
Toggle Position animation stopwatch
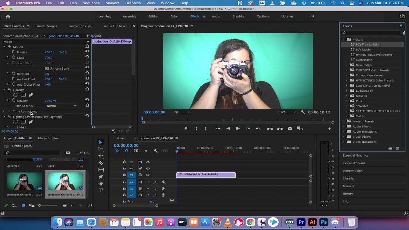(14, 52)
